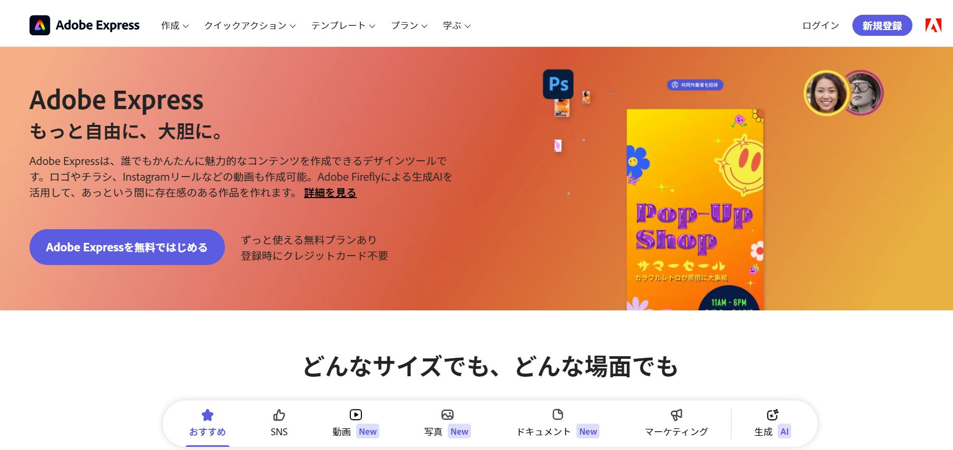Select the おすすめ tab label
The image size is (953, 450).
pos(208,432)
